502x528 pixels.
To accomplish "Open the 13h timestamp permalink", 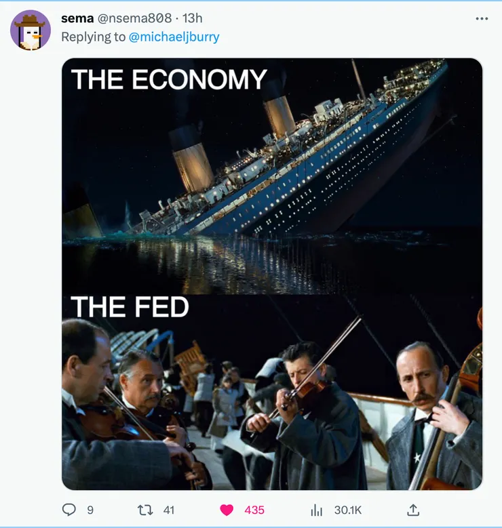I will pos(192,18).
